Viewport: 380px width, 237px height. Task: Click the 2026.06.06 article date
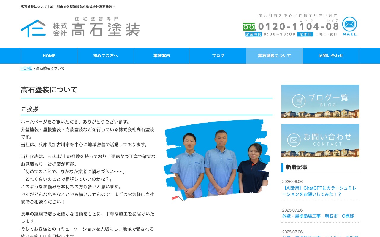click(292, 182)
